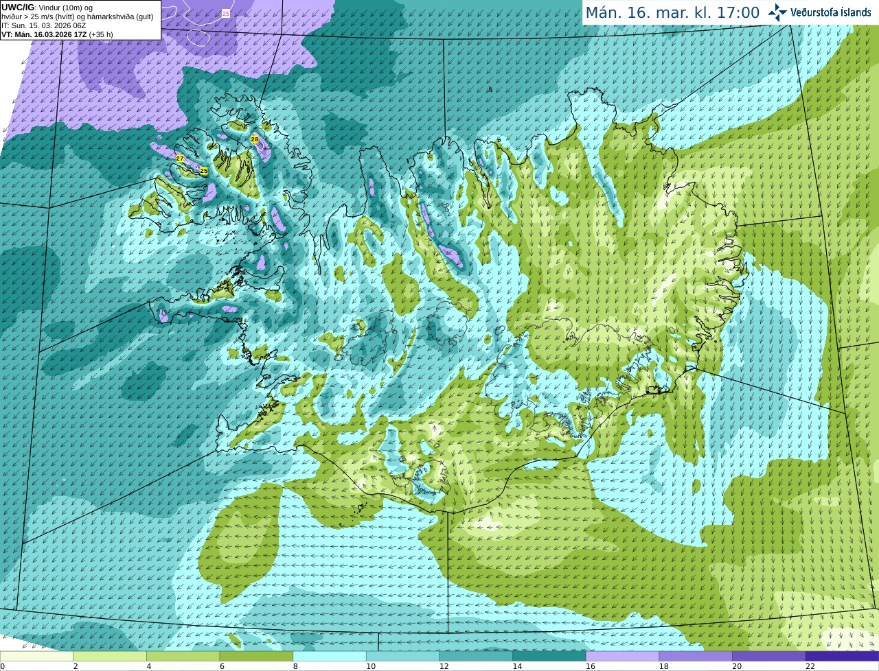Click the scale number 10

(x=370, y=666)
